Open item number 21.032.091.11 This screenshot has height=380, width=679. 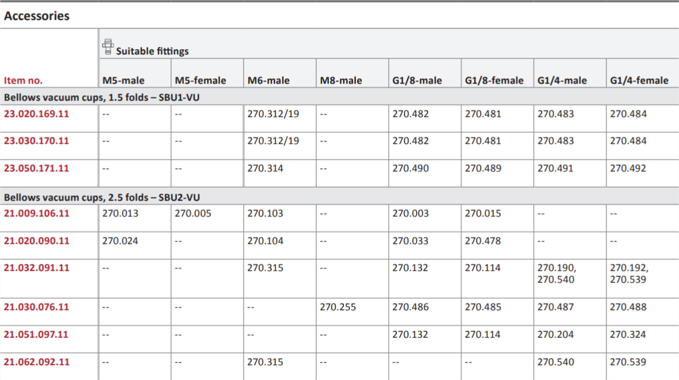[x=36, y=268]
